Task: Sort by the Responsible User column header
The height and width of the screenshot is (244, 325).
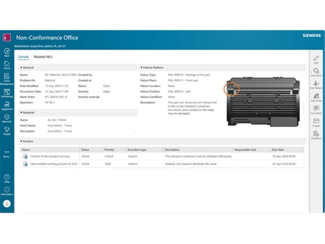Action: click(252, 150)
